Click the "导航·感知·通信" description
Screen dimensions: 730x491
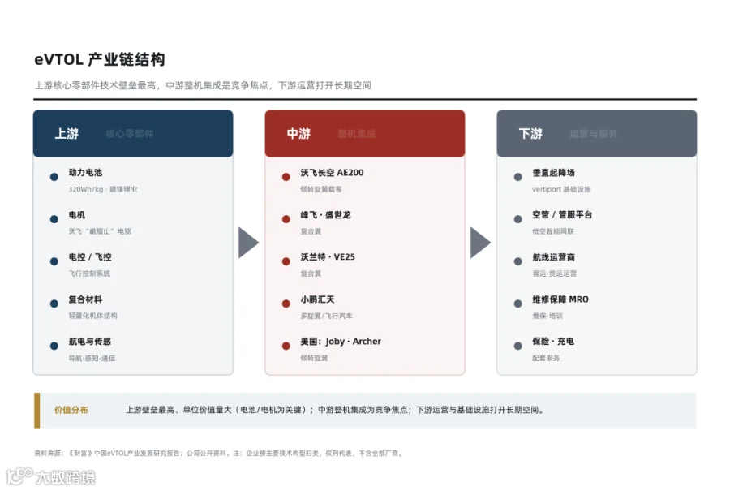coord(92,358)
